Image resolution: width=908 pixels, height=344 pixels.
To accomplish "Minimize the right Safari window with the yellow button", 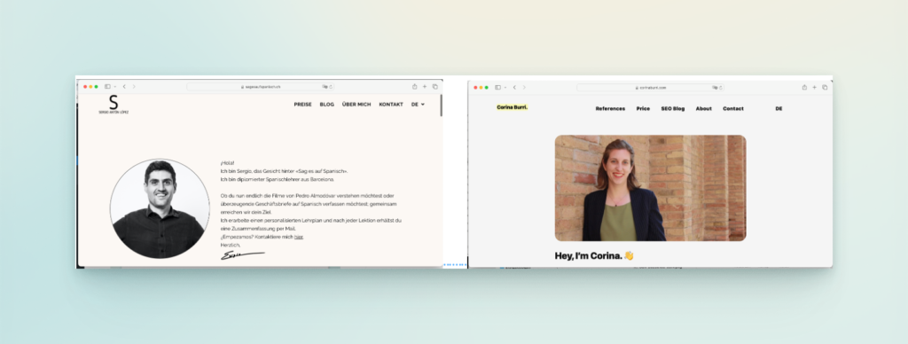I will (481, 88).
